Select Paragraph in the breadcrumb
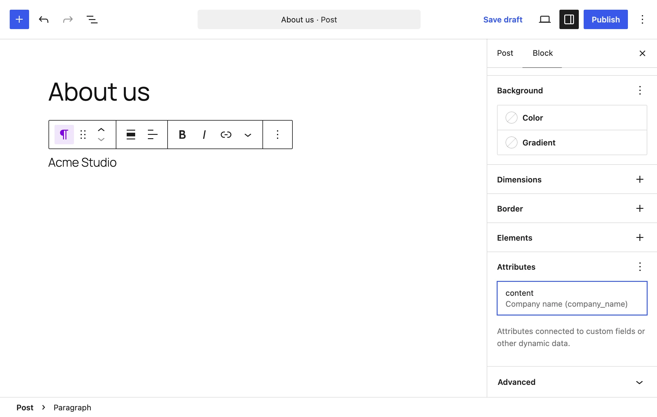Screen dimensions: 657x417 coord(72,408)
